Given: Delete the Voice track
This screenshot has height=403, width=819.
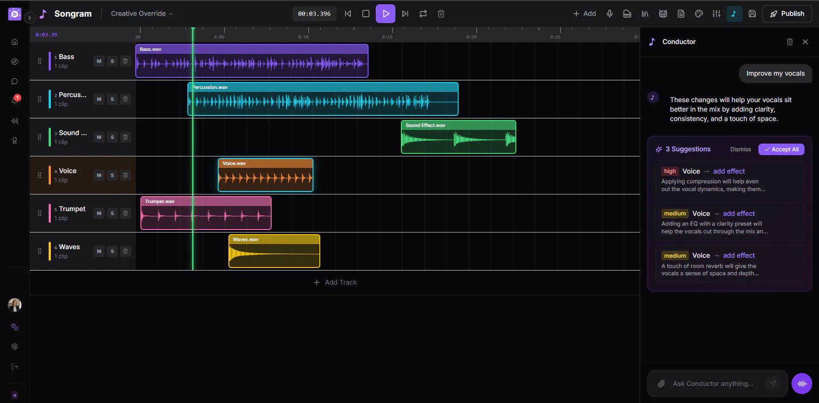Looking at the screenshot, I should tap(125, 175).
